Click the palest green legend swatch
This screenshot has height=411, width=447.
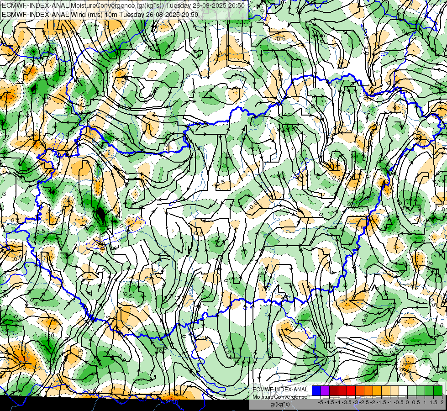(412, 390)
